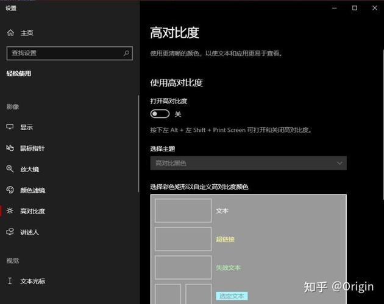Maximize the 设置 window
The height and width of the screenshot is (304, 384).
354,8
